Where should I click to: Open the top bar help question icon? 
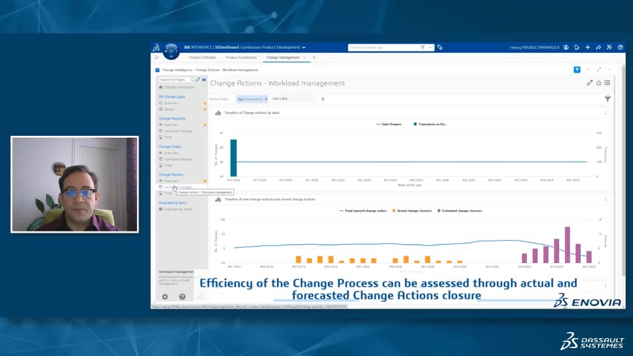[620, 47]
